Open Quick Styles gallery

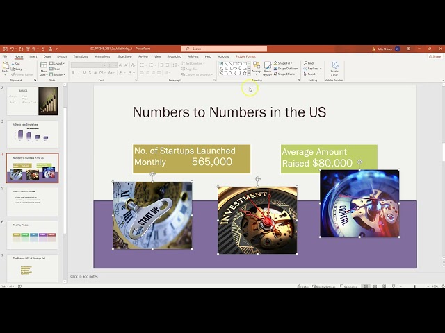coord(267,69)
